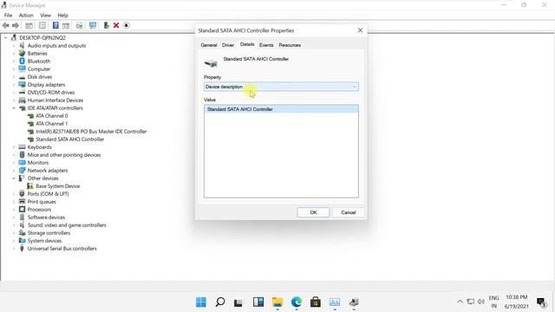The image size is (555, 312).
Task: Expand the Batteries category chevron
Action: pyautogui.click(x=14, y=54)
